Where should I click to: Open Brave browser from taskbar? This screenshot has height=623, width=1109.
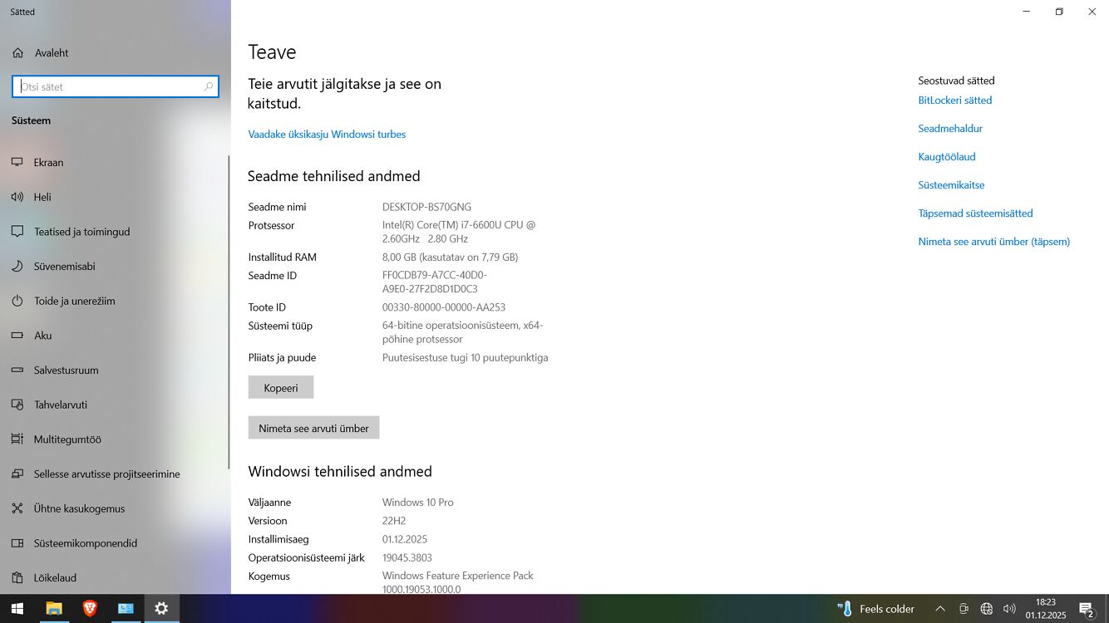(90, 608)
